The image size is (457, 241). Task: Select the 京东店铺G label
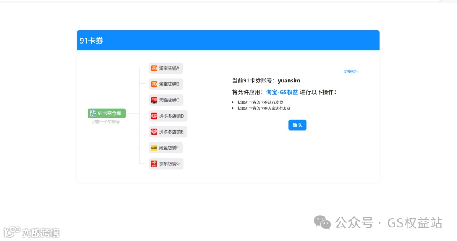(169, 164)
